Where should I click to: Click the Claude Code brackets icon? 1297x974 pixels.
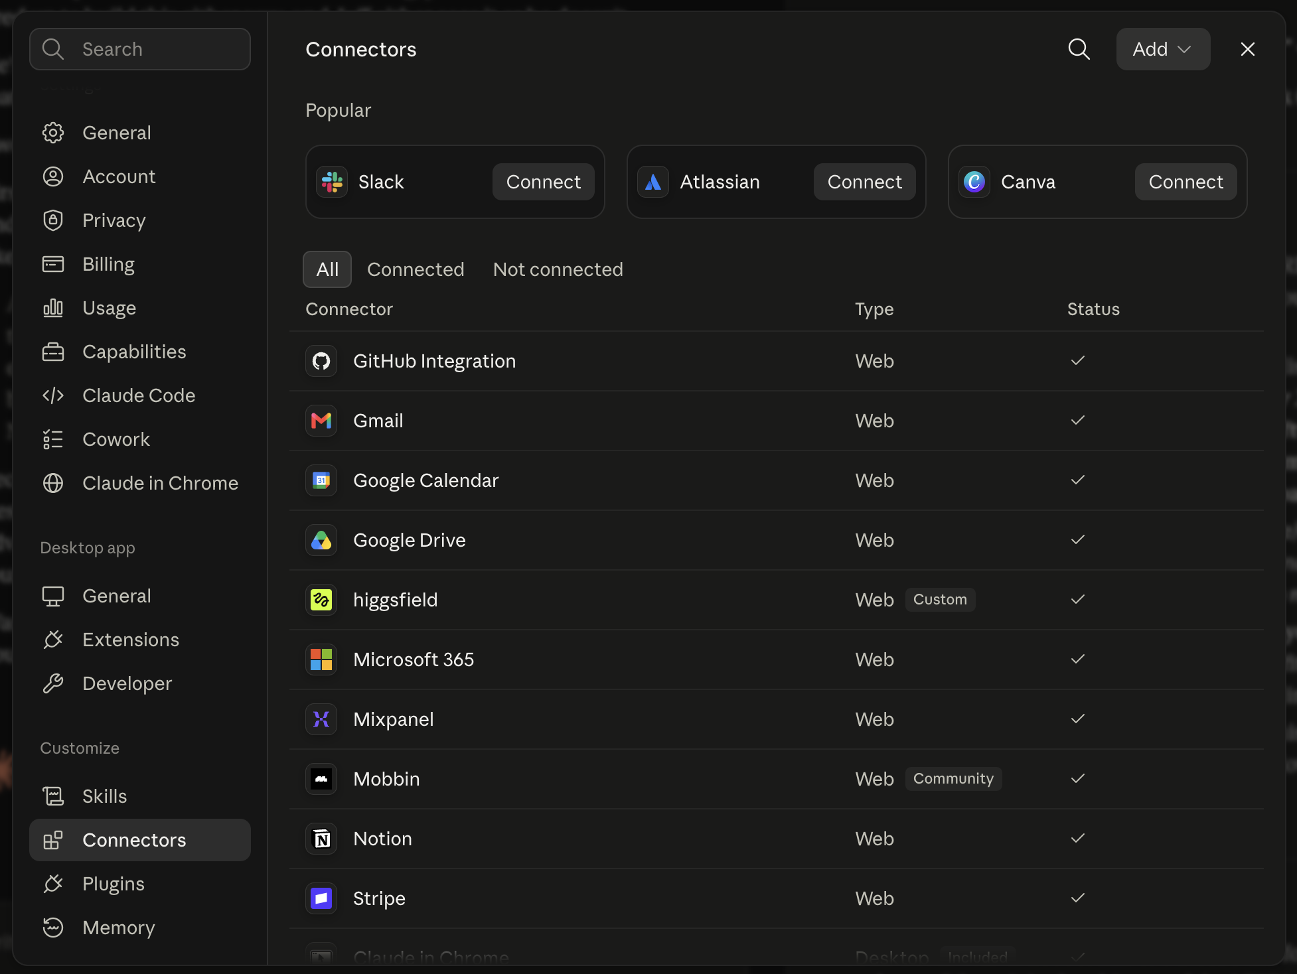[53, 395]
